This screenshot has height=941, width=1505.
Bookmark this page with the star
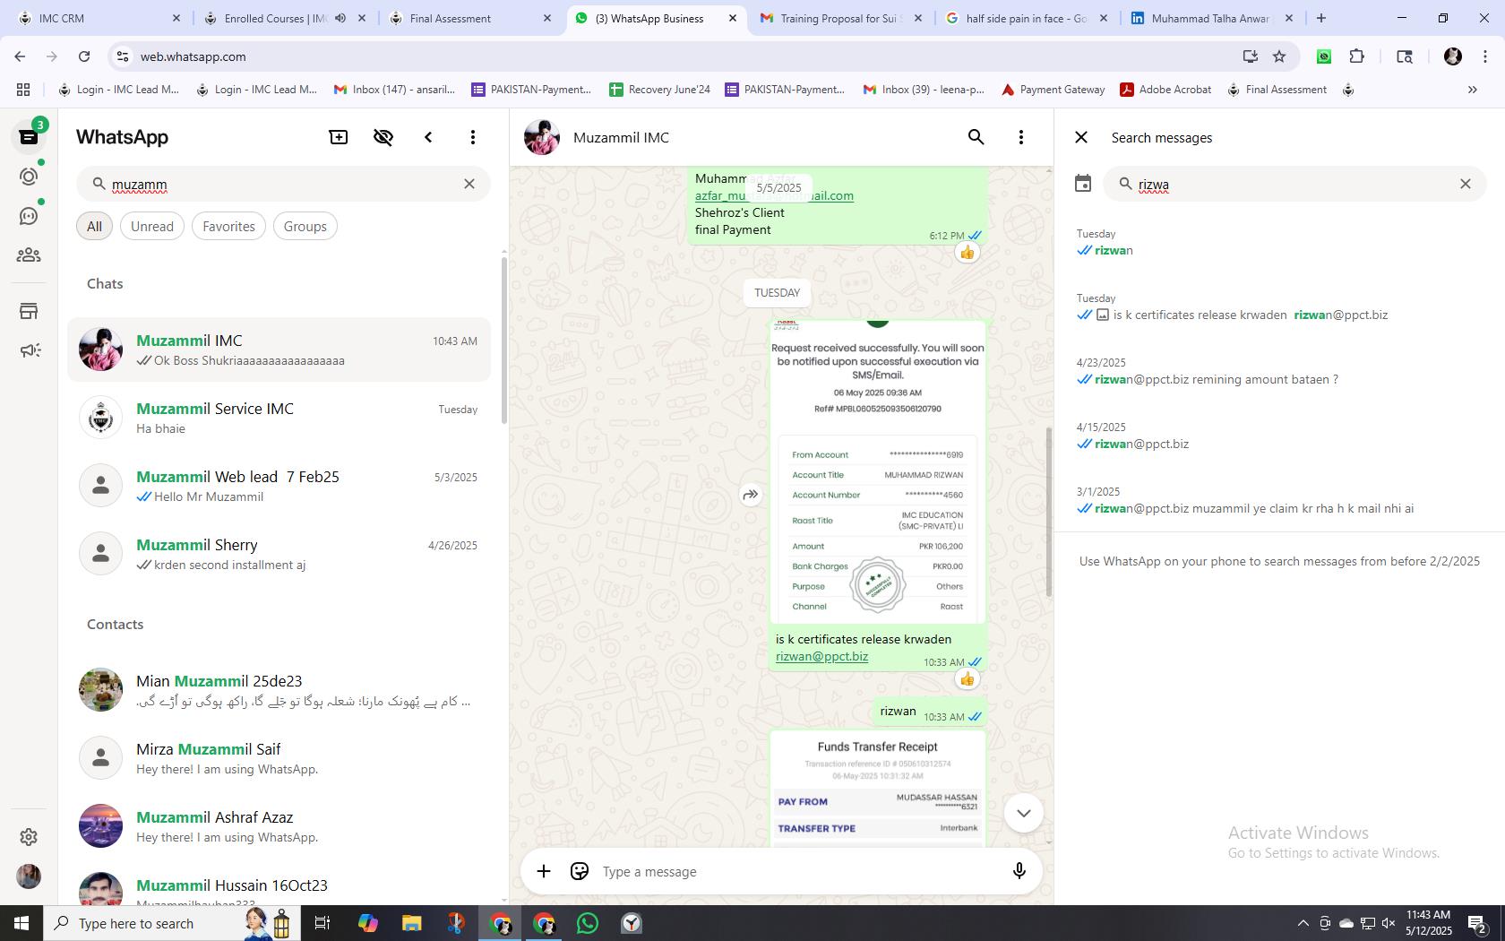1279,56
